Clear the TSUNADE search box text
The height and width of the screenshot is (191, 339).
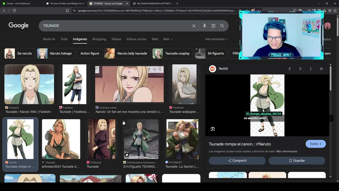click(x=194, y=26)
